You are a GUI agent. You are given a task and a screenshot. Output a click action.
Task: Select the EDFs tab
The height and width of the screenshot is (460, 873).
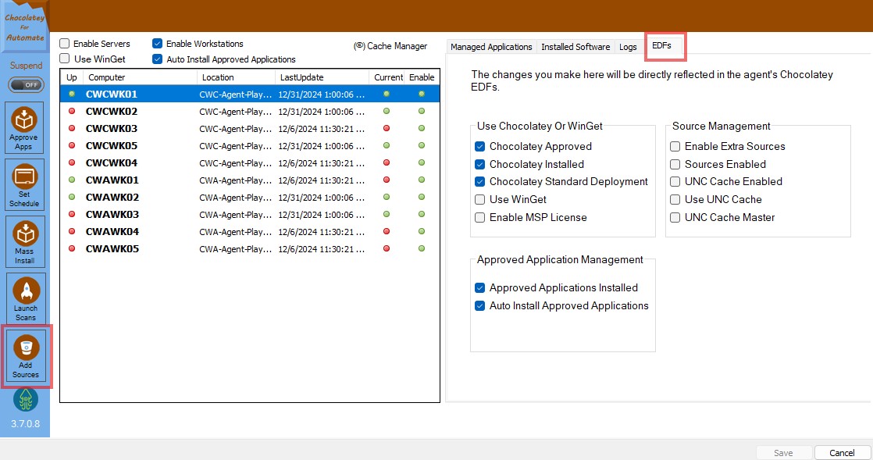point(661,45)
